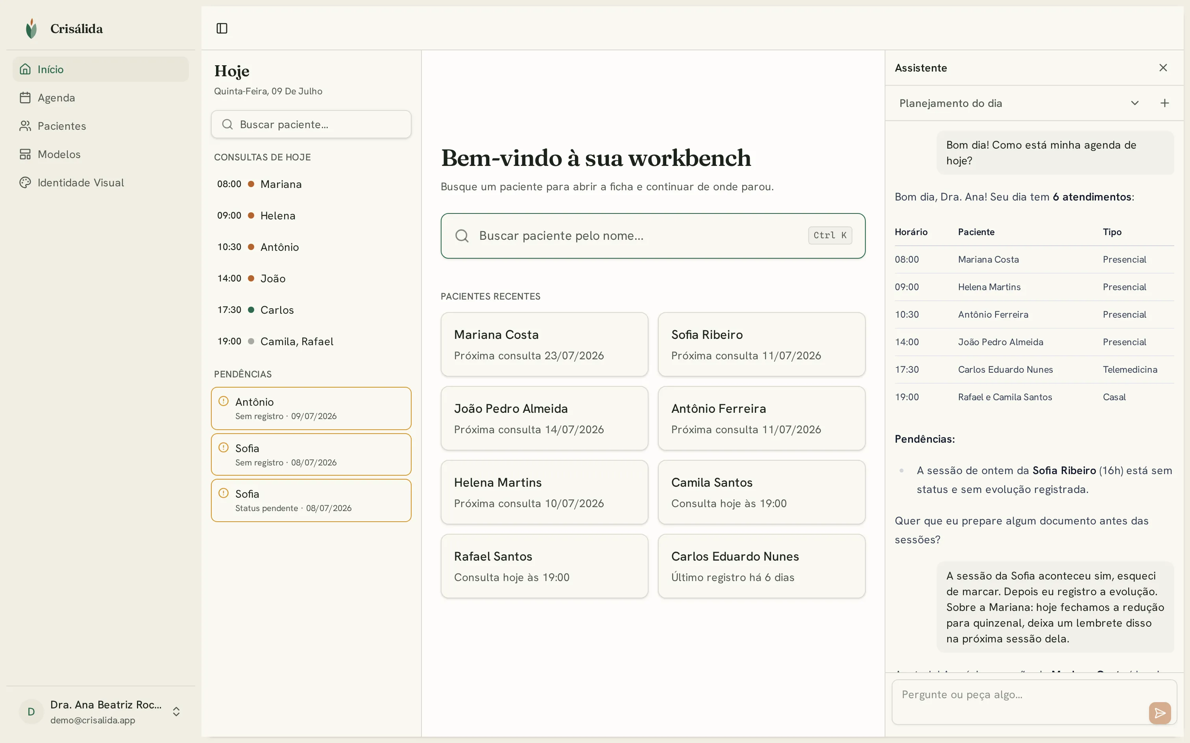Open Pacientes people icon in sidebar
This screenshot has width=1190, height=743.
[x=25, y=126]
